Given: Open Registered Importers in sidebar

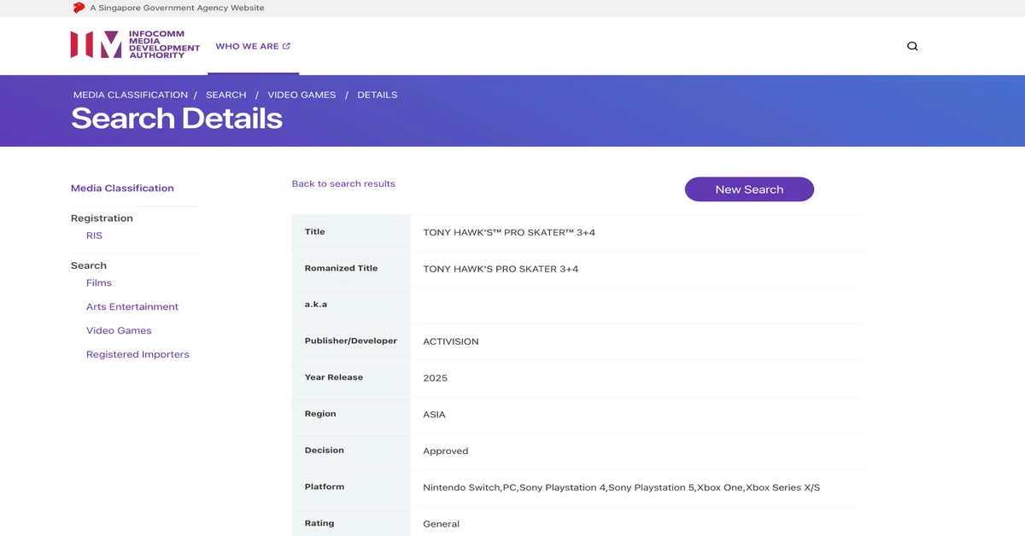Looking at the screenshot, I should coord(138,355).
